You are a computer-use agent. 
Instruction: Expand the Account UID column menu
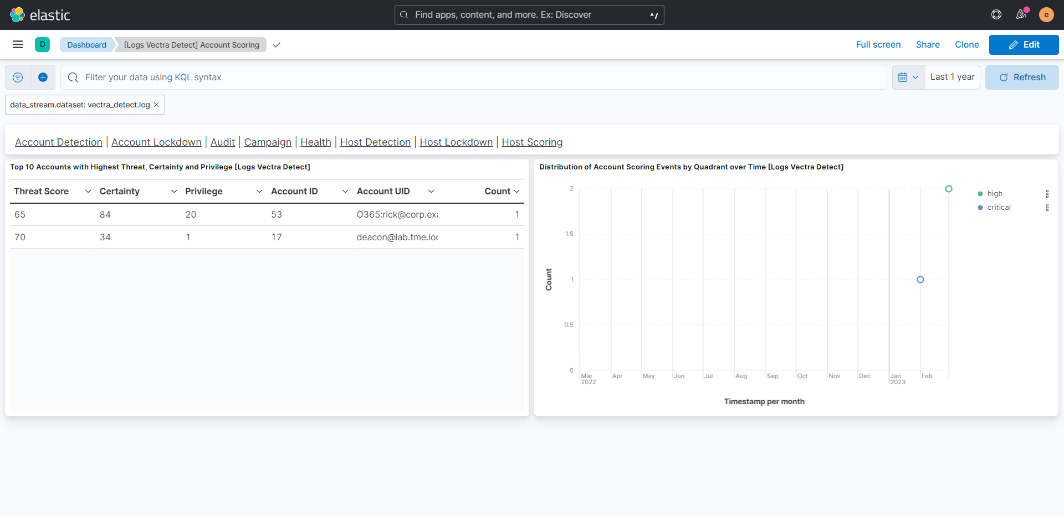[431, 192]
